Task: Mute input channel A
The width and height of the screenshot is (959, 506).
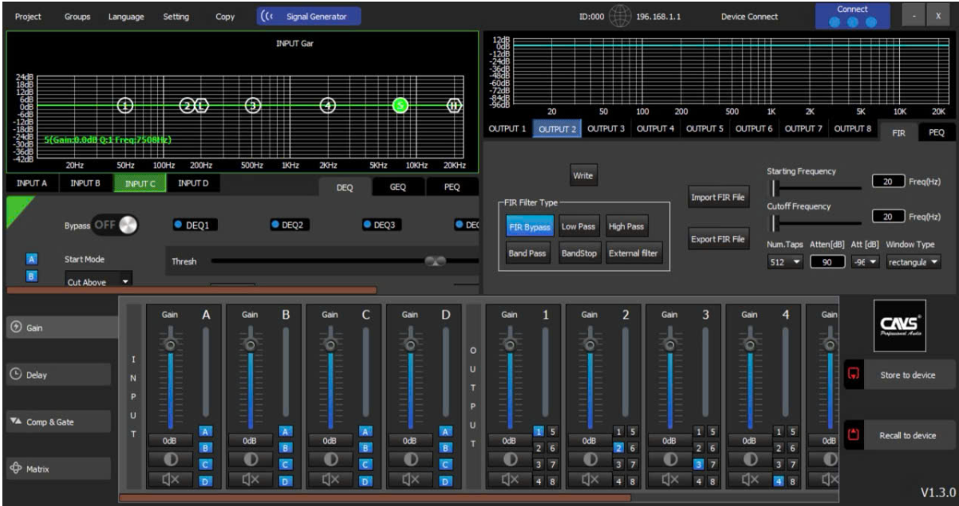Action: (170, 479)
